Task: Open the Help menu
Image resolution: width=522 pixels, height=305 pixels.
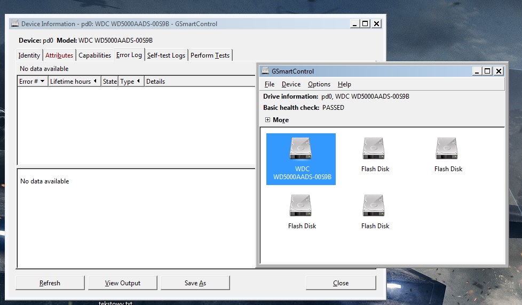Action: (x=344, y=84)
